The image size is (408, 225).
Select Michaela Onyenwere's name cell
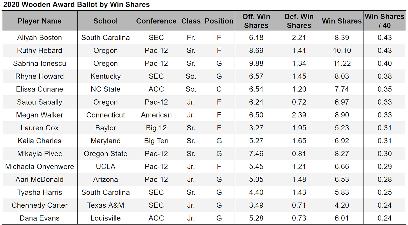(x=40, y=167)
